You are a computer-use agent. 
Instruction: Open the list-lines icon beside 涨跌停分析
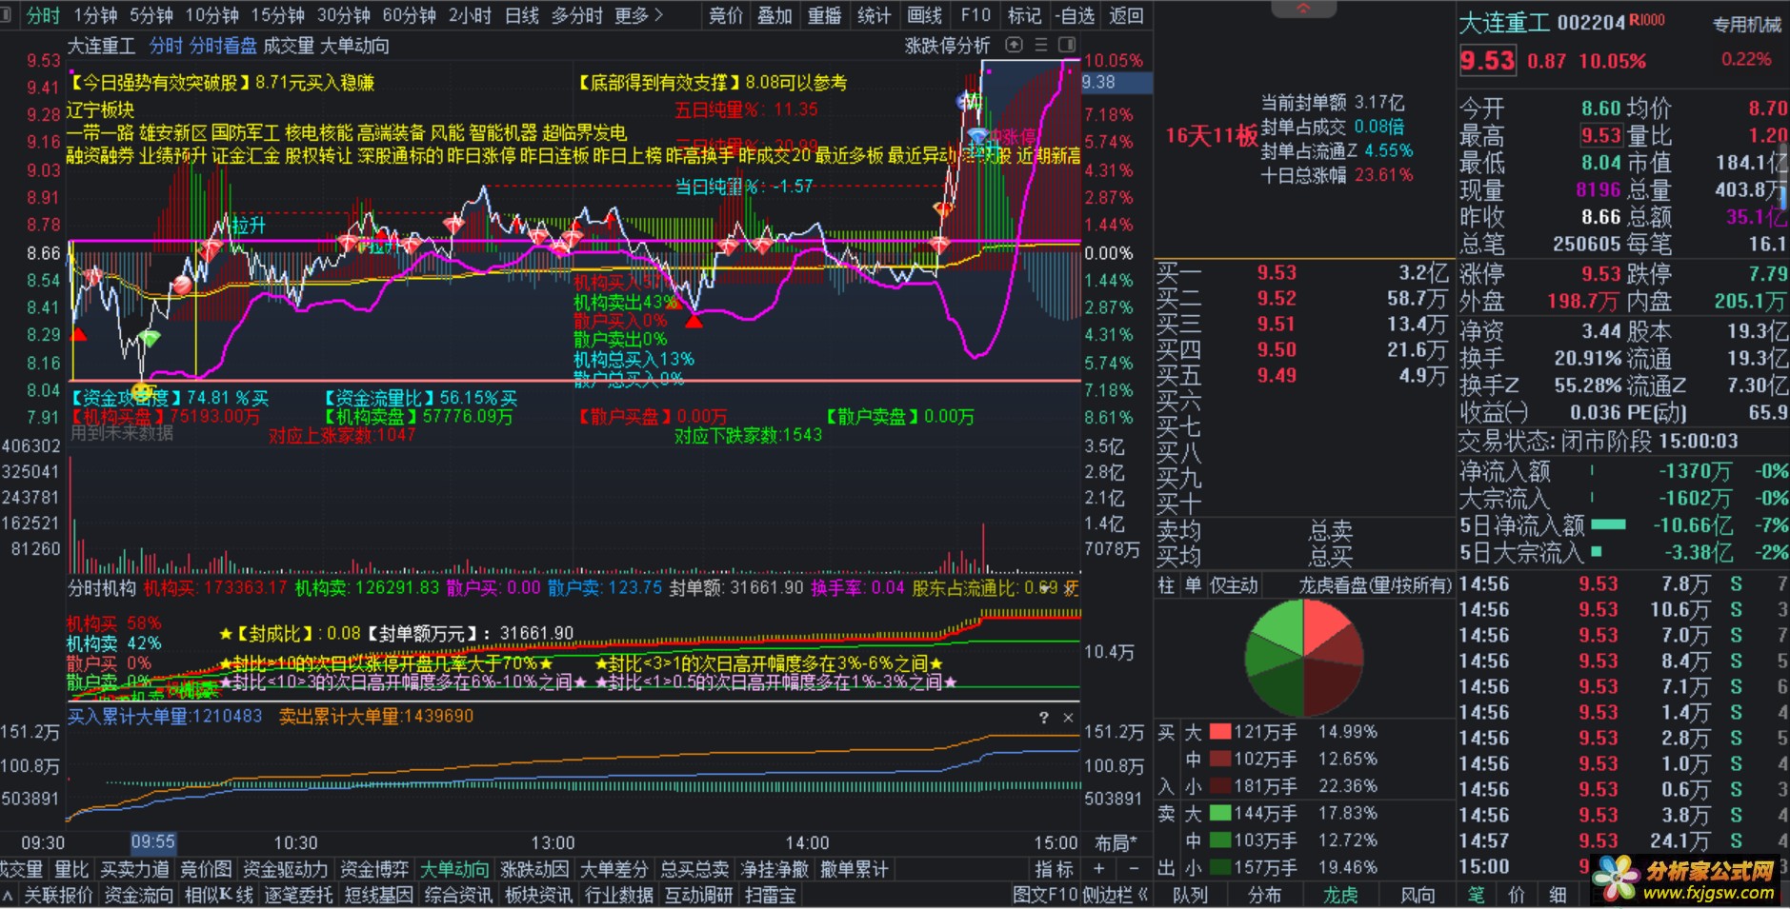point(1041,45)
